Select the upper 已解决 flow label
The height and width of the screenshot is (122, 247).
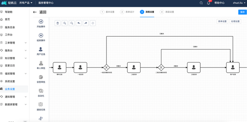pos(162,34)
